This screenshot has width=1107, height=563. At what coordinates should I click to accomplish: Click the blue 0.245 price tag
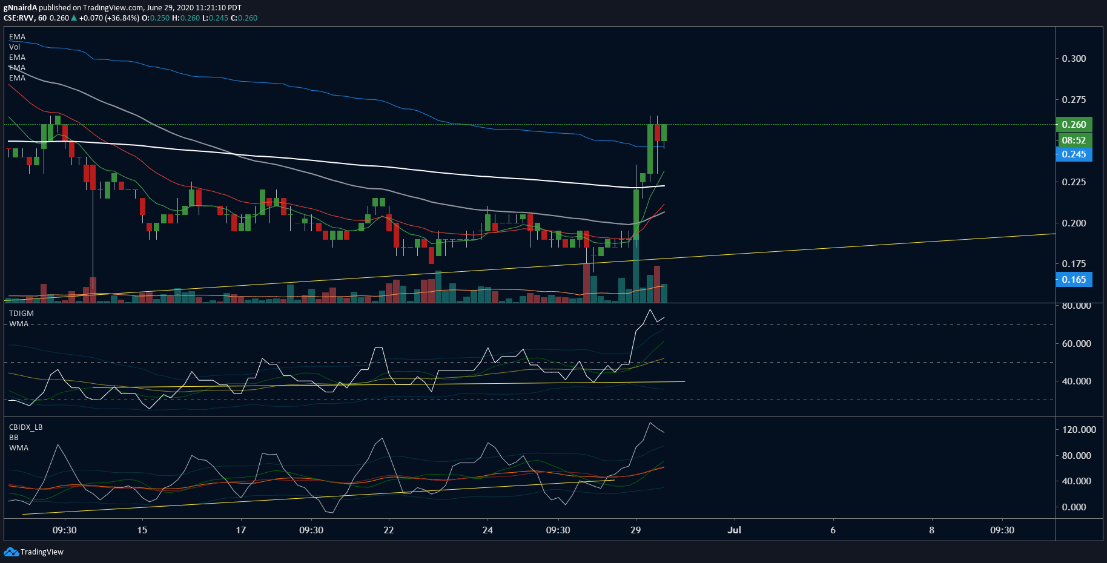pos(1074,154)
